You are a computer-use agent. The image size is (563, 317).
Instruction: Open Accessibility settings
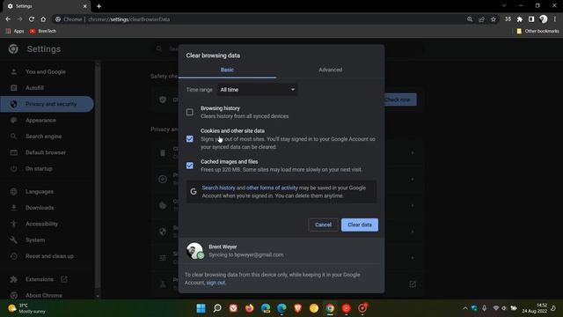pos(41,224)
